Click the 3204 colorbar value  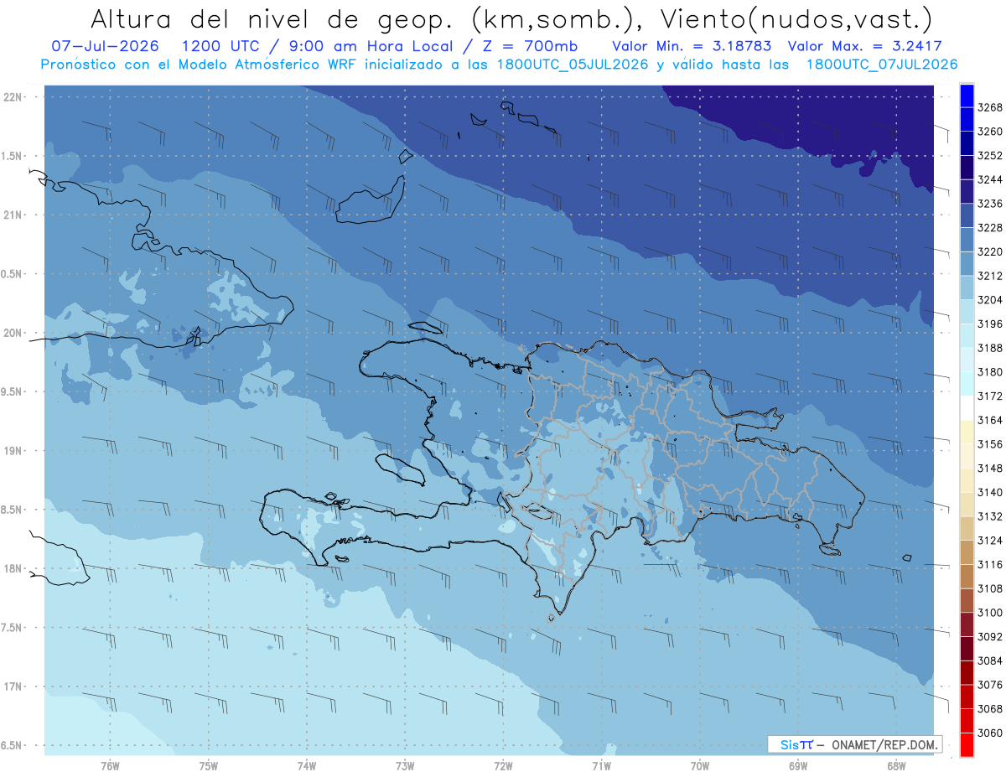(x=989, y=300)
